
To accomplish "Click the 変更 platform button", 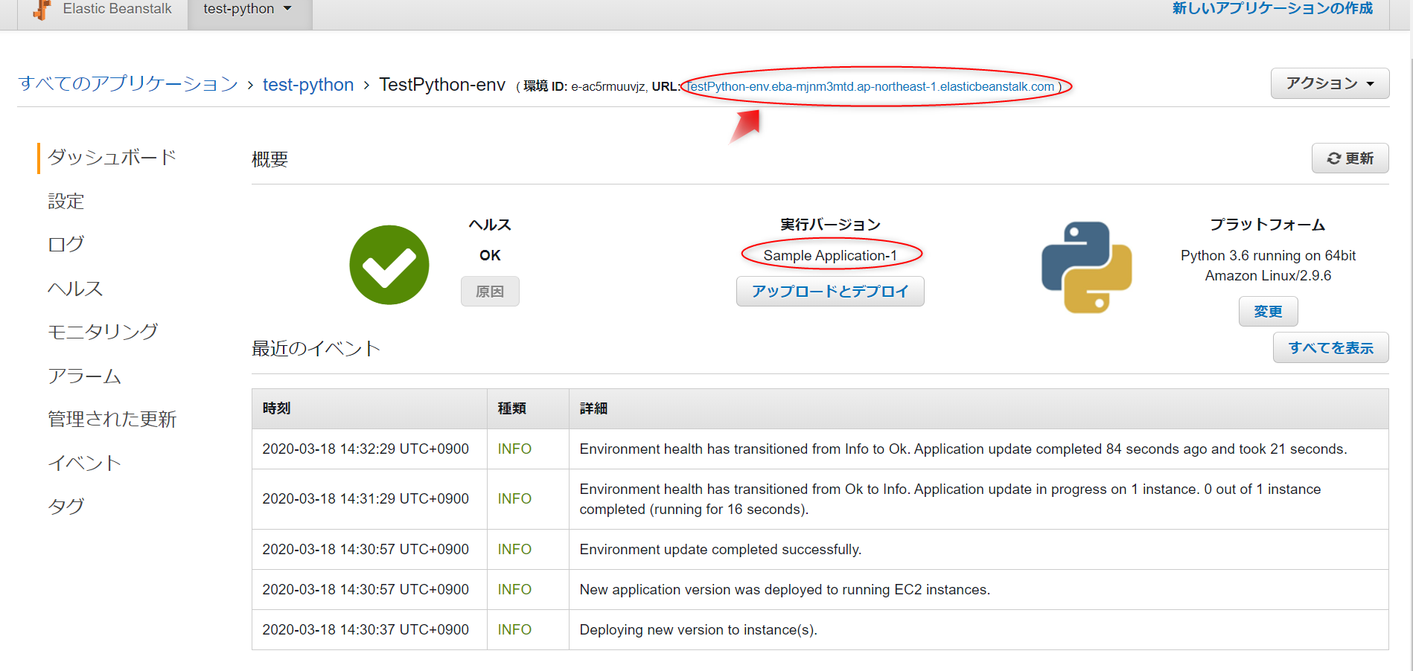I will click(x=1268, y=312).
